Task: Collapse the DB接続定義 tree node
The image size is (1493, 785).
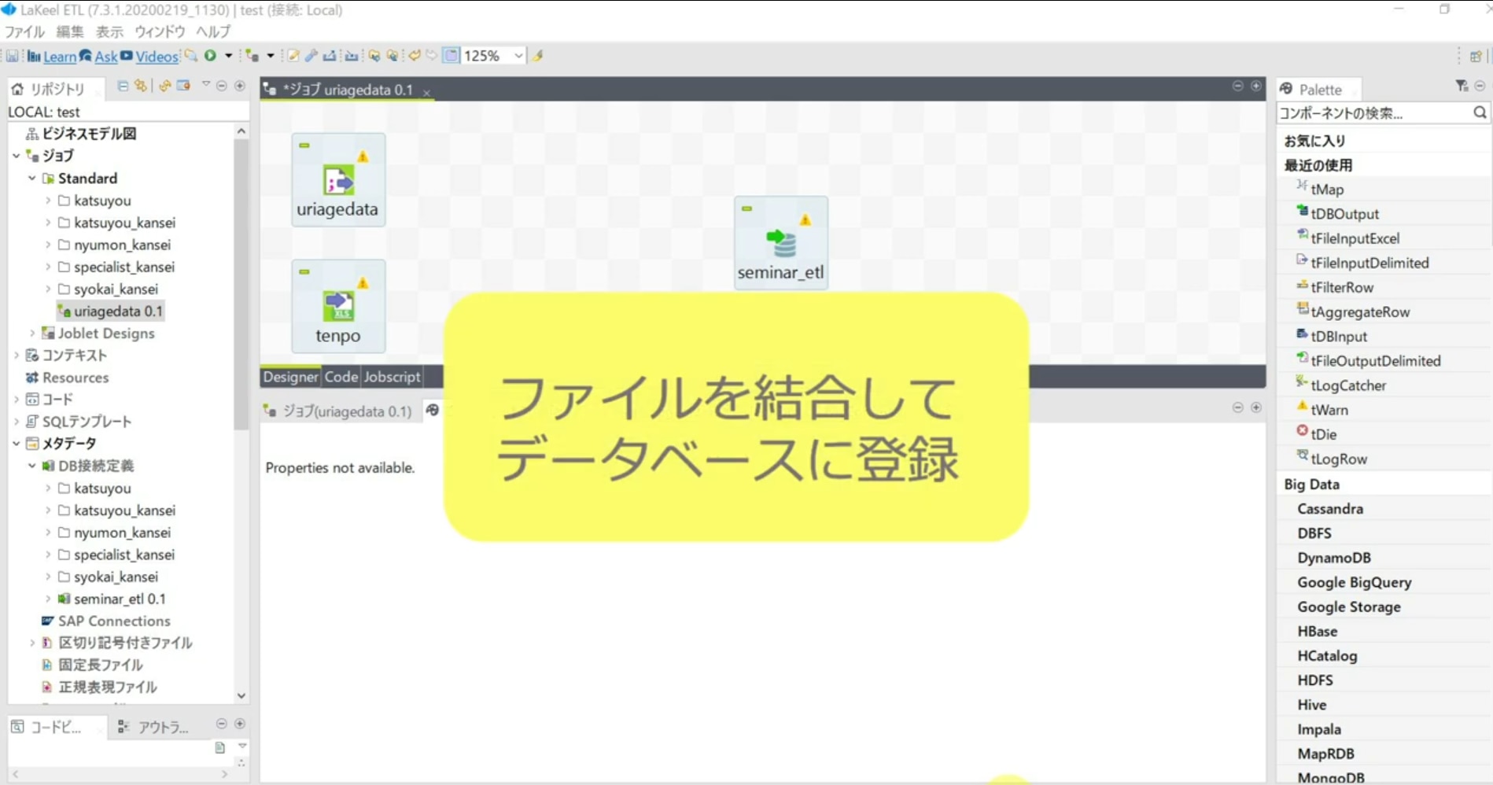Action: tap(32, 466)
